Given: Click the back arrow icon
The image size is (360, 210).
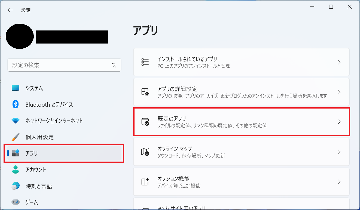Looking at the screenshot, I should pos(10,10).
